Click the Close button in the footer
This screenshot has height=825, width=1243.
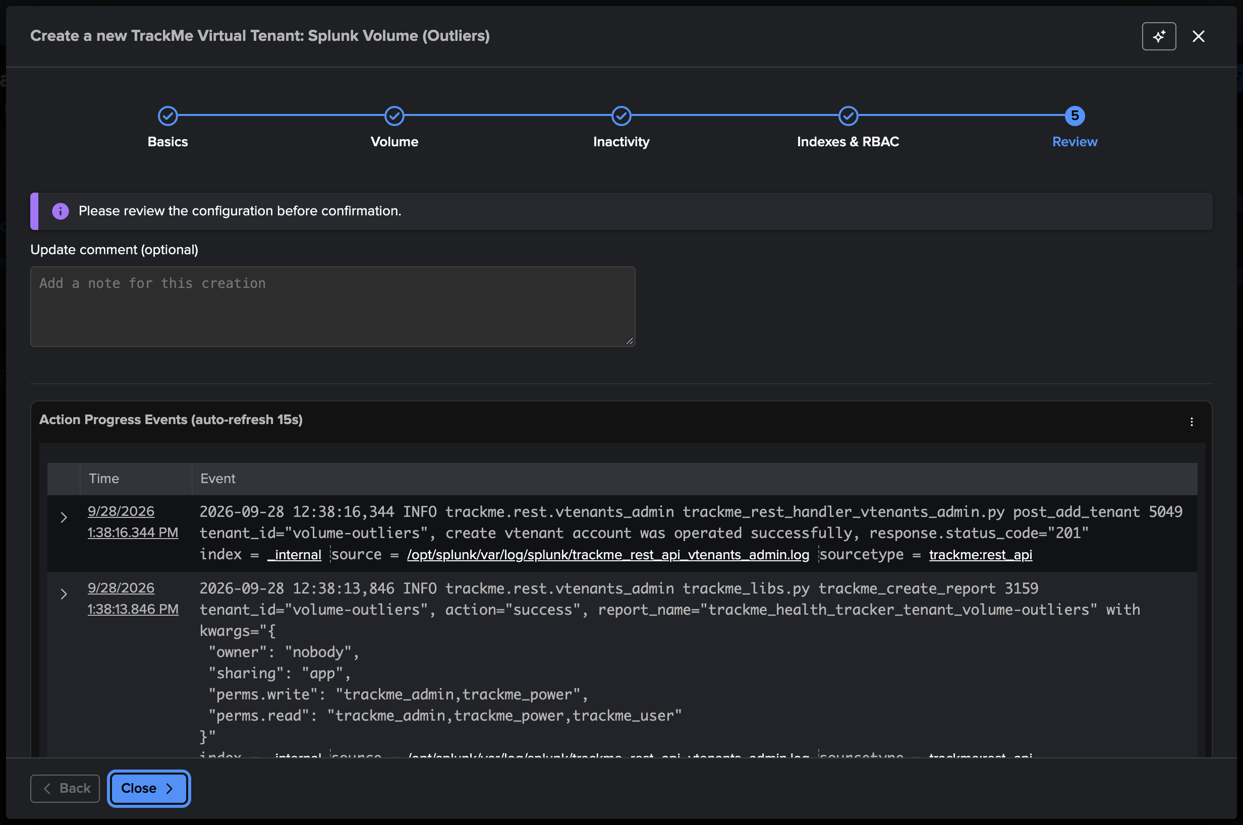pos(149,788)
